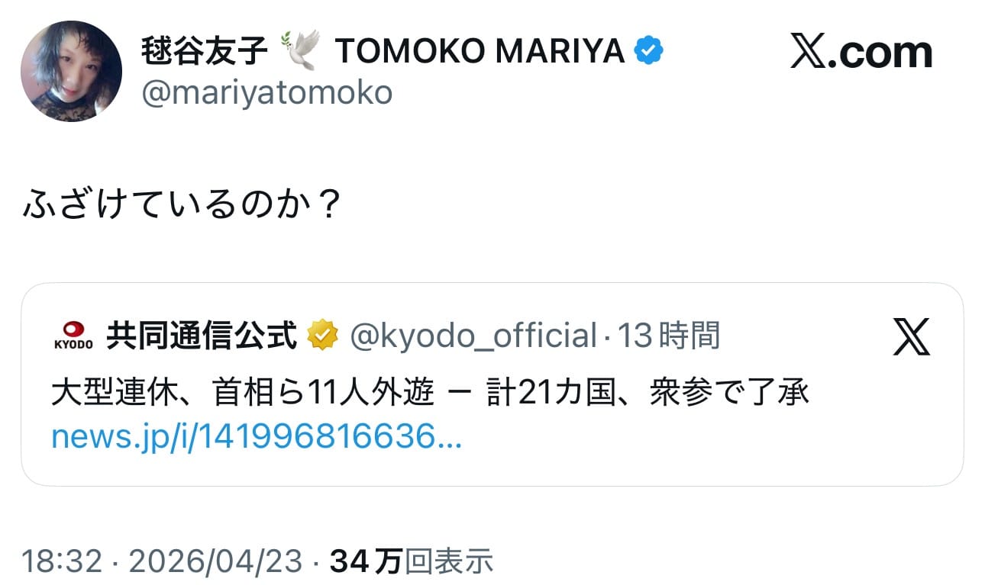985x585 pixels.
Task: Click the blue verified badge beside TOMOKO MARIYA
Action: coord(648,52)
